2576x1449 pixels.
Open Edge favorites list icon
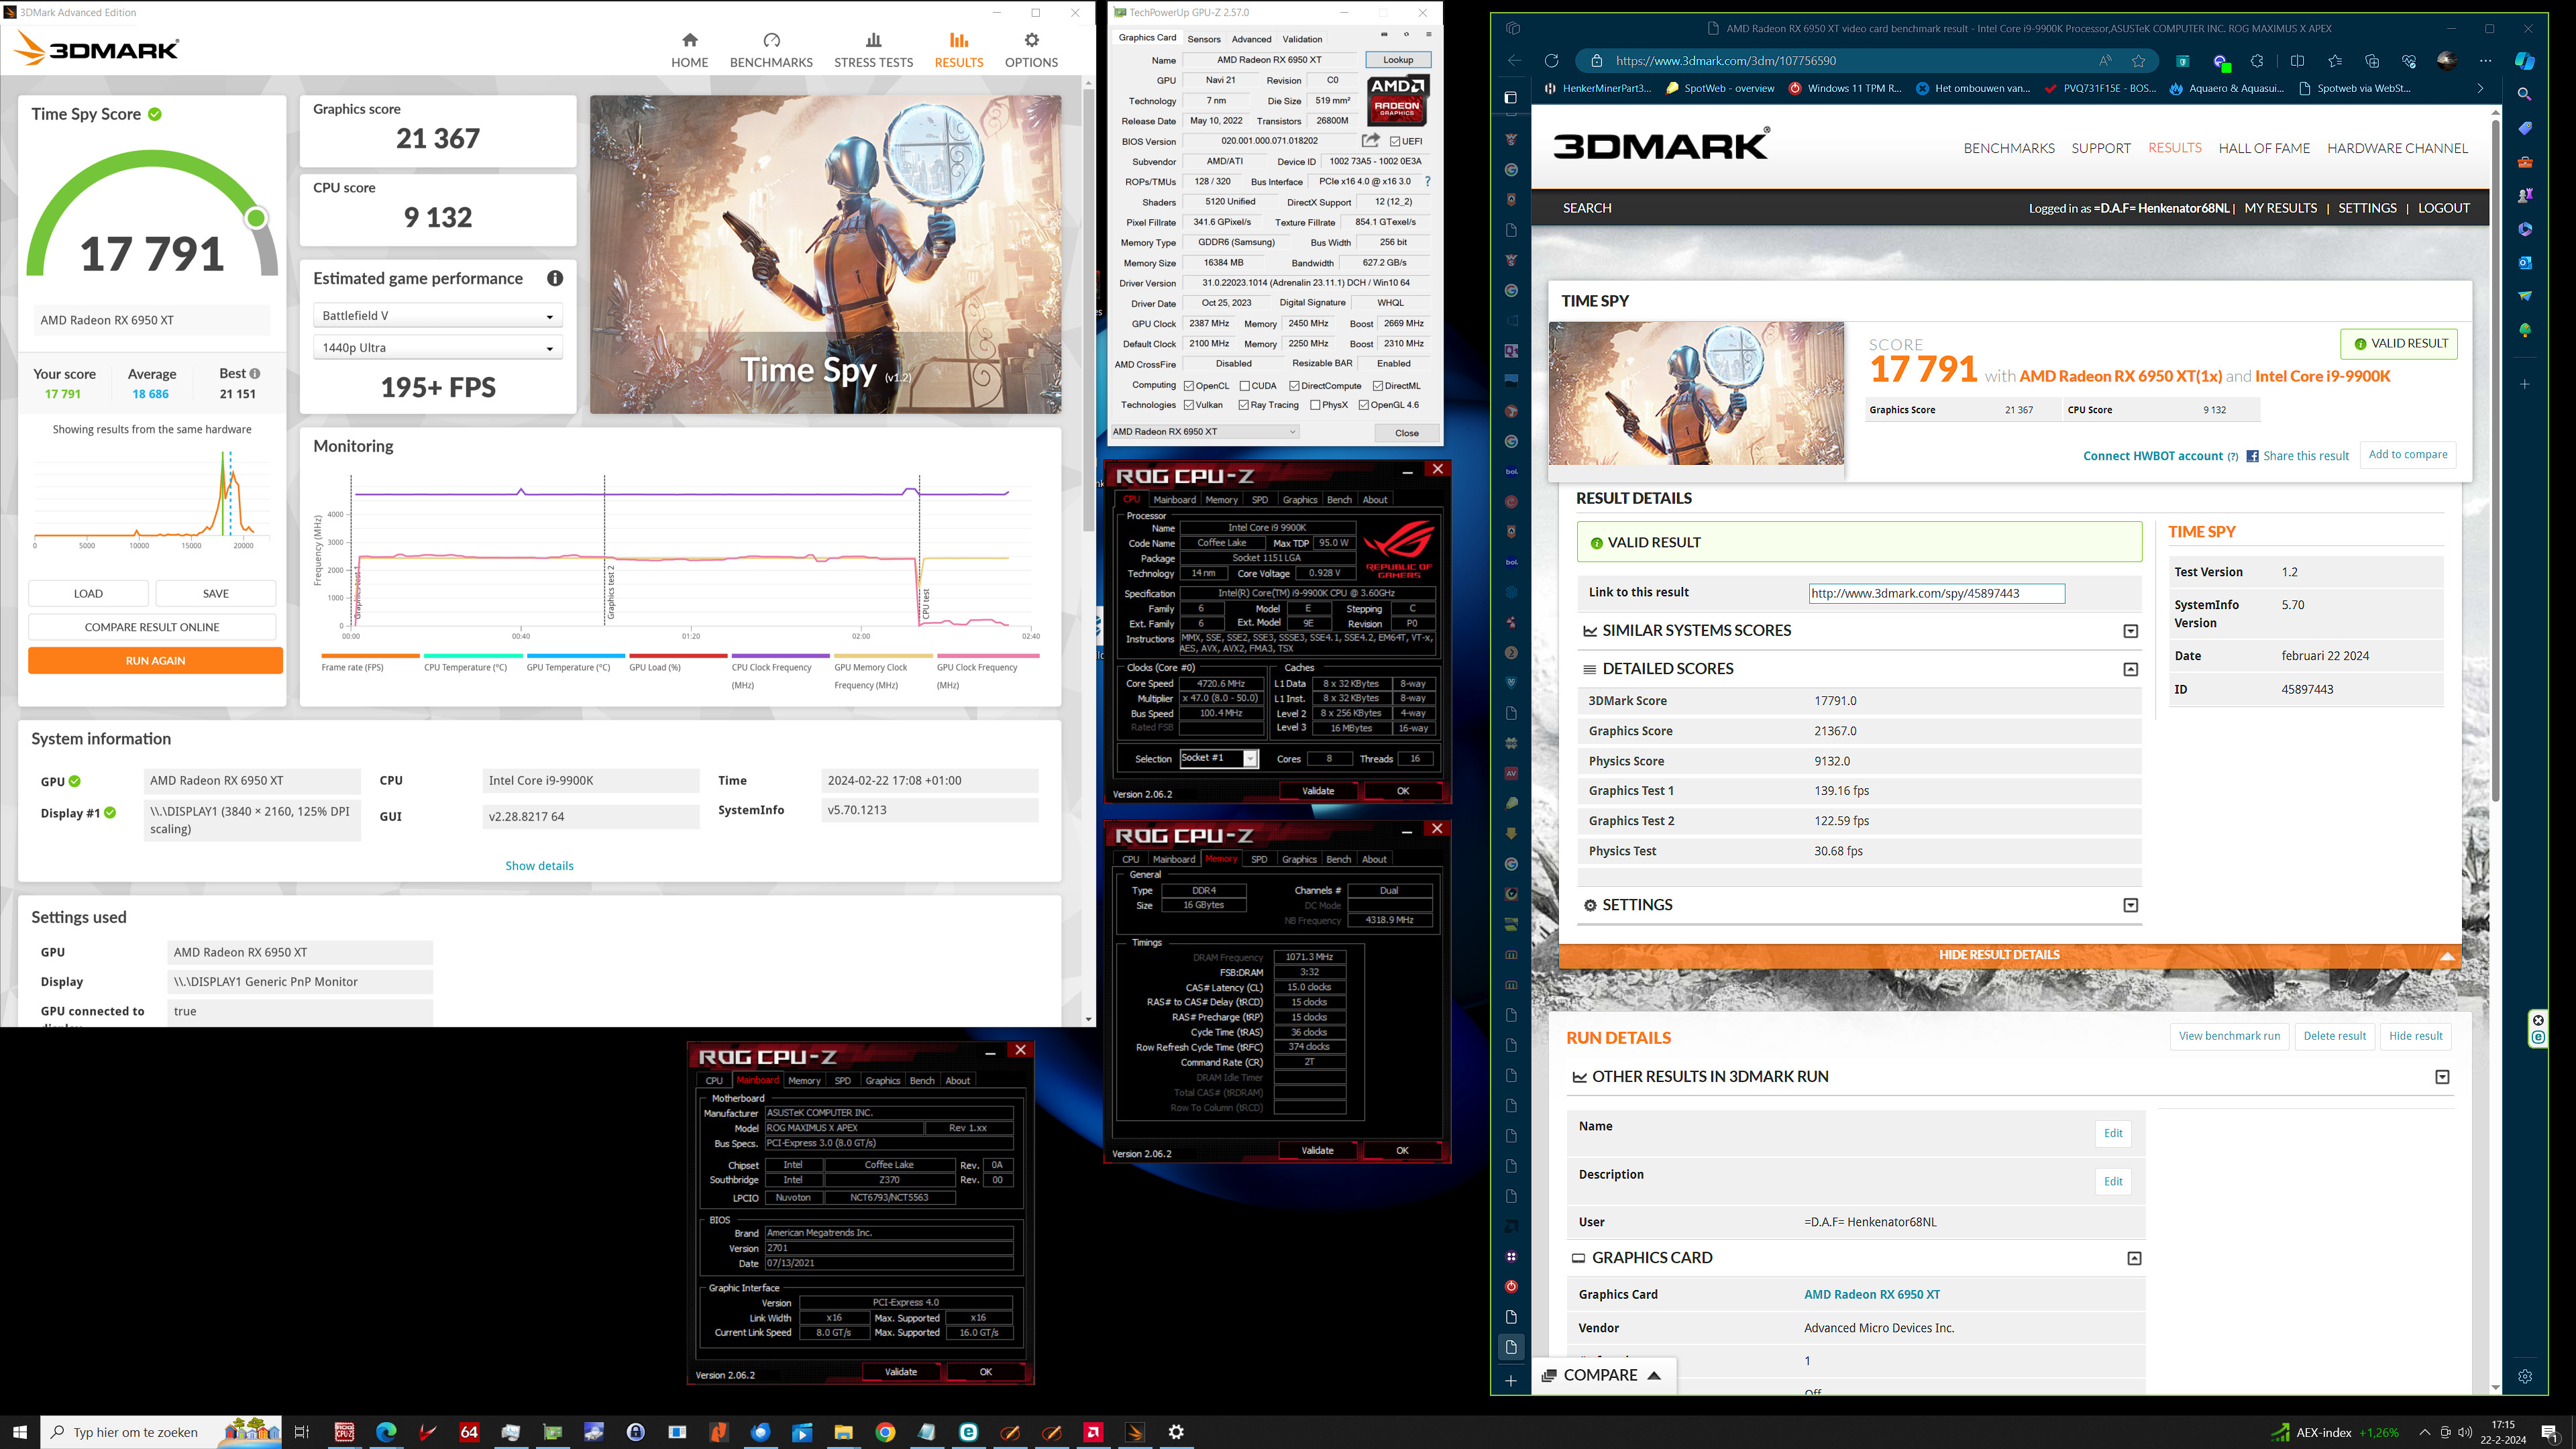tap(2334, 61)
